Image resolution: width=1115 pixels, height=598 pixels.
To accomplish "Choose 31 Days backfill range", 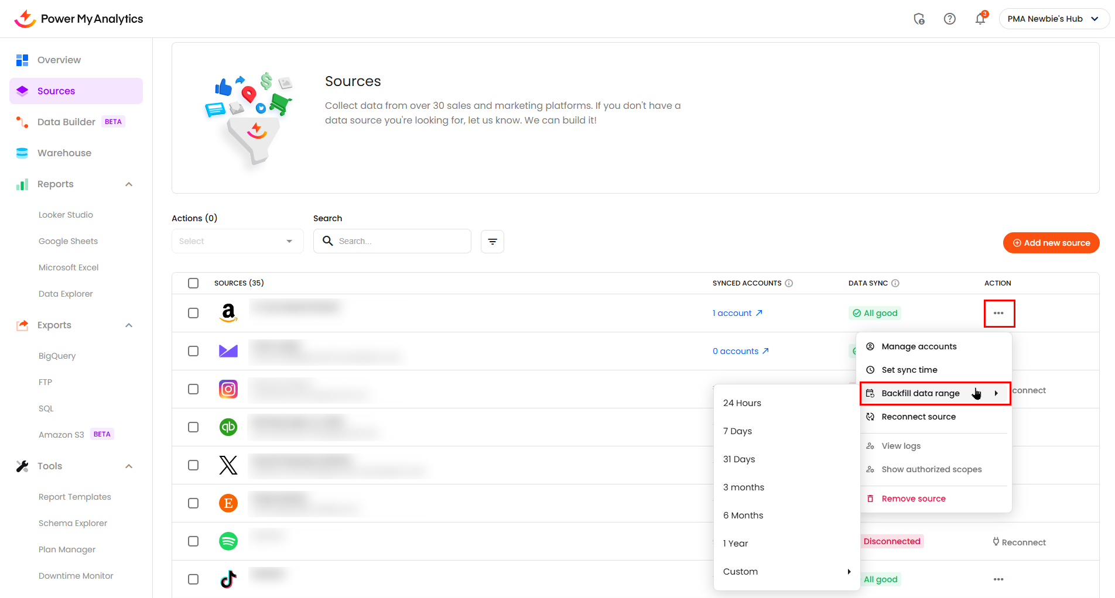I will (x=739, y=459).
